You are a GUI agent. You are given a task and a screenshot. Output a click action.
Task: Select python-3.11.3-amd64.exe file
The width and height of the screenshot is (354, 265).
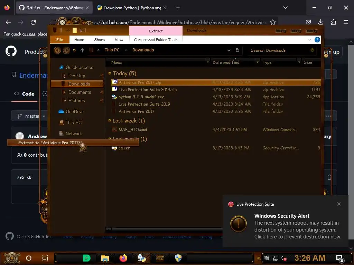click(x=216, y=97)
